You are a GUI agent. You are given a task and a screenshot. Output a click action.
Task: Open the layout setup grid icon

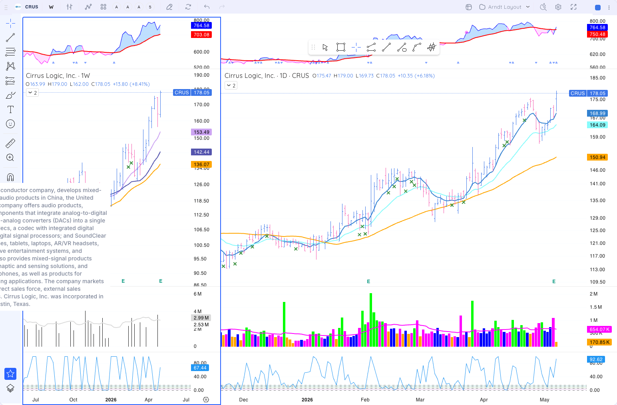tap(469, 7)
